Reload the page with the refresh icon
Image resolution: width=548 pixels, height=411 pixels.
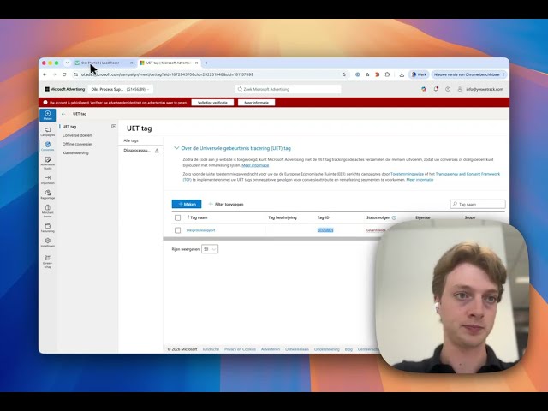64,74
